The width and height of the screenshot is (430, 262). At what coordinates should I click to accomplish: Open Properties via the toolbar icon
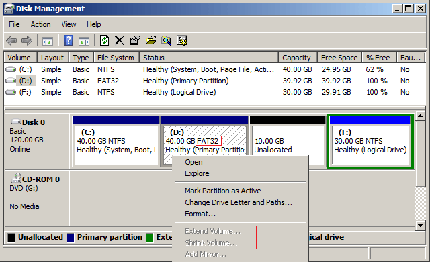click(135, 40)
